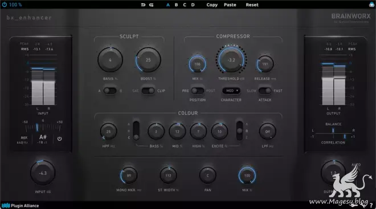Click the Threshold dB knob
The height and width of the screenshot is (209, 376).
click(231, 60)
